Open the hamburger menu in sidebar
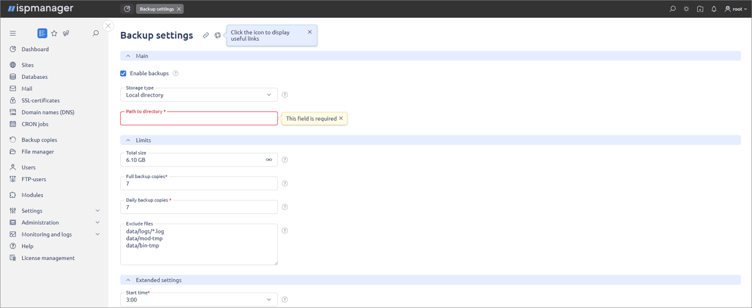The image size is (752, 308). [x=13, y=33]
